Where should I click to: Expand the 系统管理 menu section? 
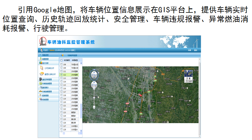coord(45,100)
